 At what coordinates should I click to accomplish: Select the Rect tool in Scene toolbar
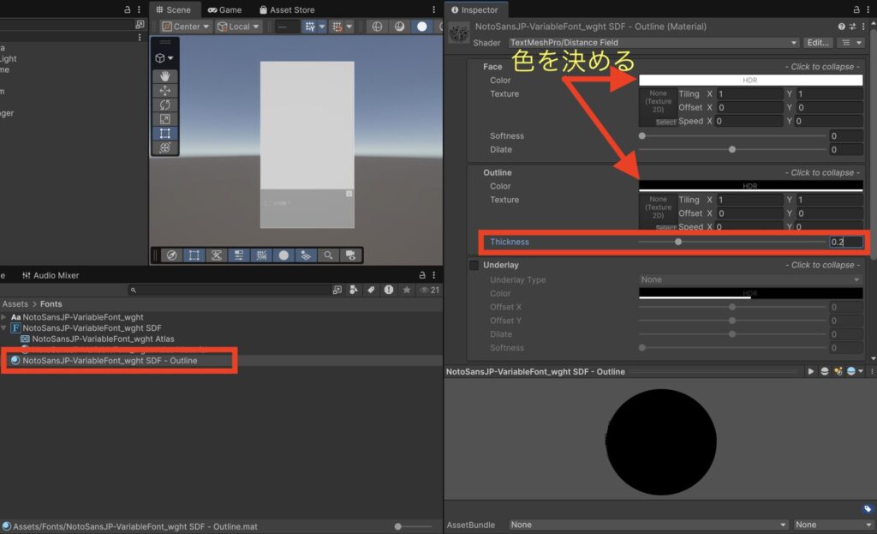pos(165,133)
